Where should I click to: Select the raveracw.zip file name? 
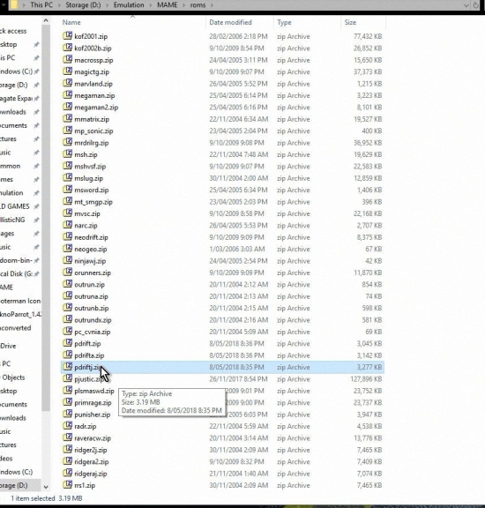point(93,438)
